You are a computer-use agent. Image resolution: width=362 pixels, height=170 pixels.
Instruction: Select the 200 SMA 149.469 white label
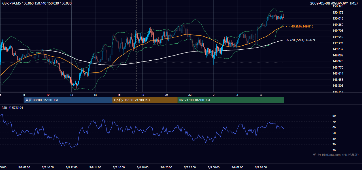pos(300,40)
